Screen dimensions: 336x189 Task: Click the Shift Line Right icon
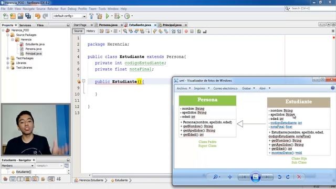tap(179, 31)
